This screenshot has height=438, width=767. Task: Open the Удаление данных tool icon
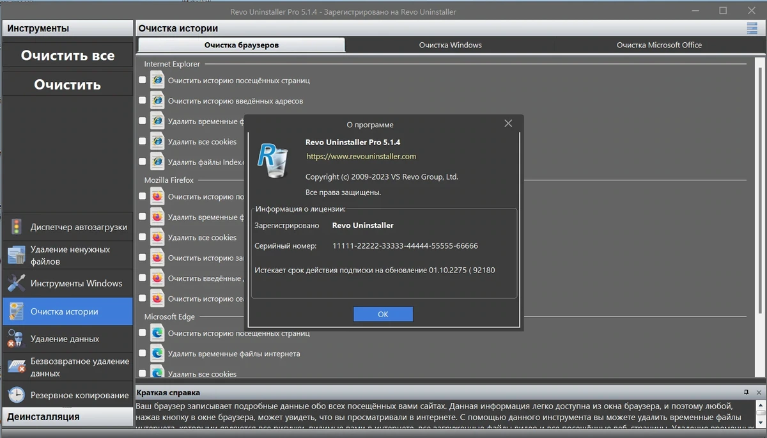[x=16, y=339]
